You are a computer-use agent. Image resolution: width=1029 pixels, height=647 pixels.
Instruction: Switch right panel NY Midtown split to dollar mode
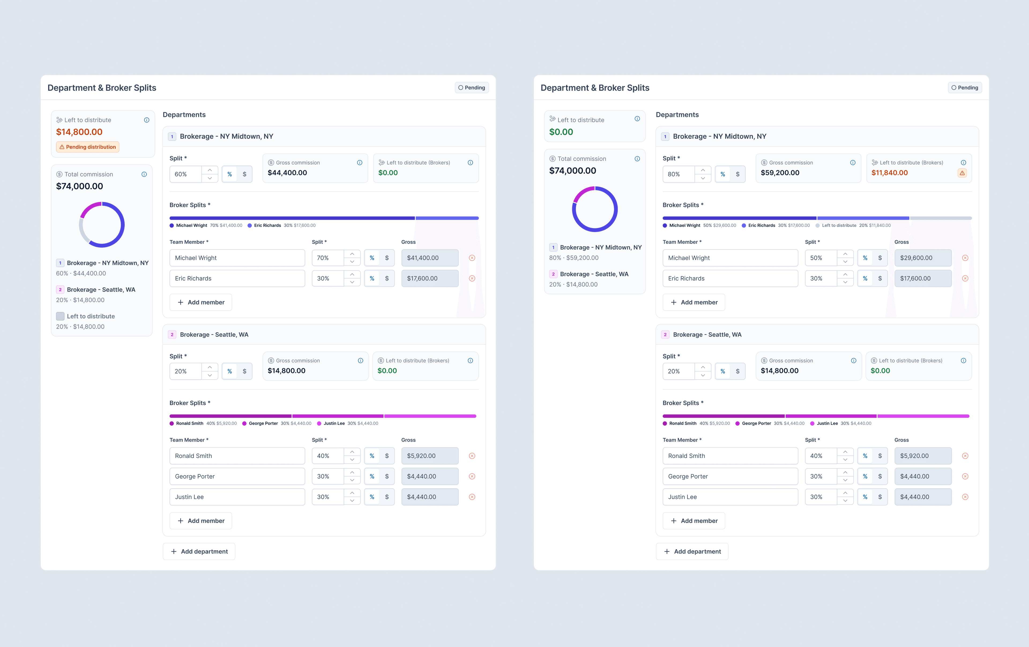click(737, 174)
